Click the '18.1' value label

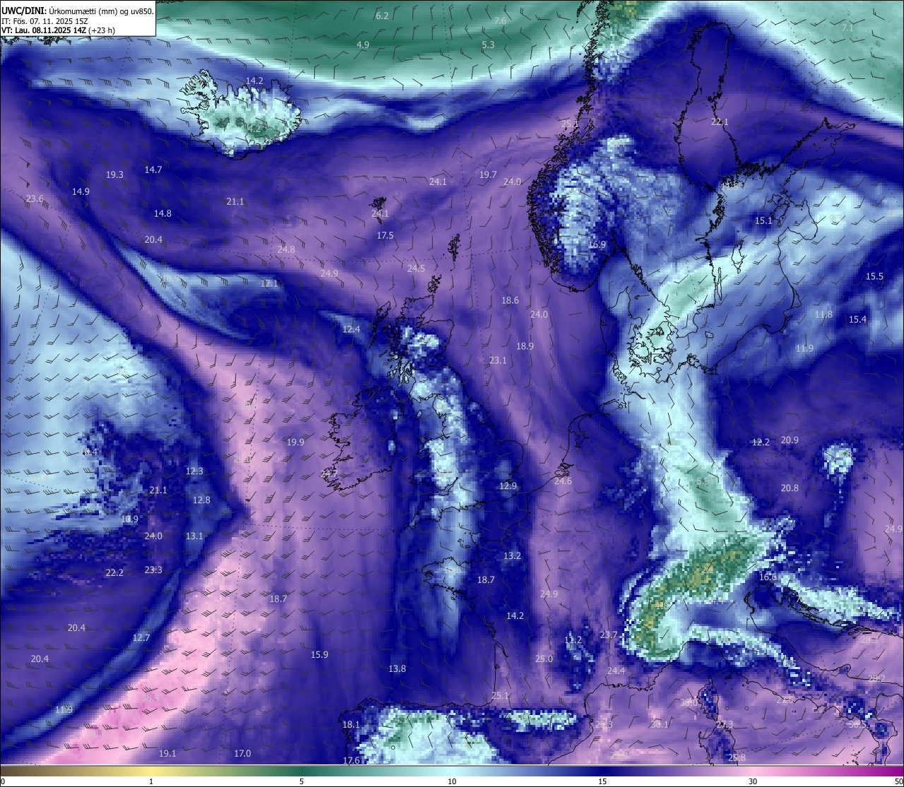click(x=351, y=724)
